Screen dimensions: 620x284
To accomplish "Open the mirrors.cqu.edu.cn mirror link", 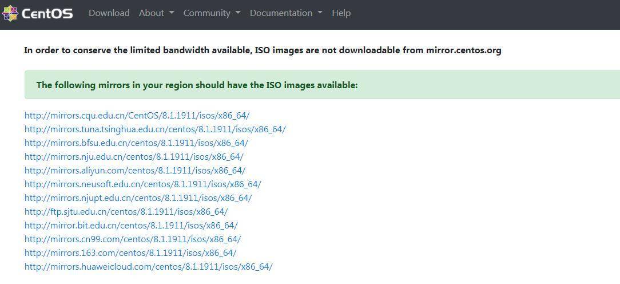I will coord(137,116).
